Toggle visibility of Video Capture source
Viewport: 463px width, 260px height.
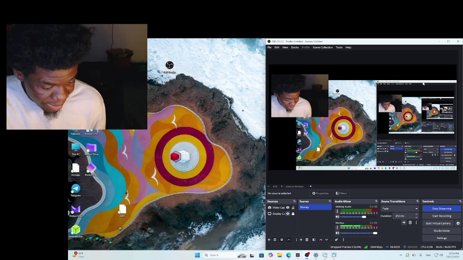pos(288,208)
